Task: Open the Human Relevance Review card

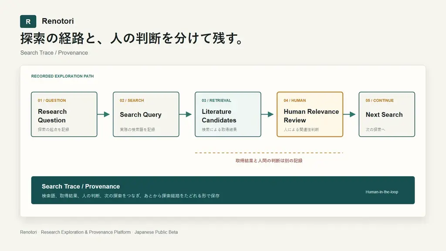Action: pos(310,114)
